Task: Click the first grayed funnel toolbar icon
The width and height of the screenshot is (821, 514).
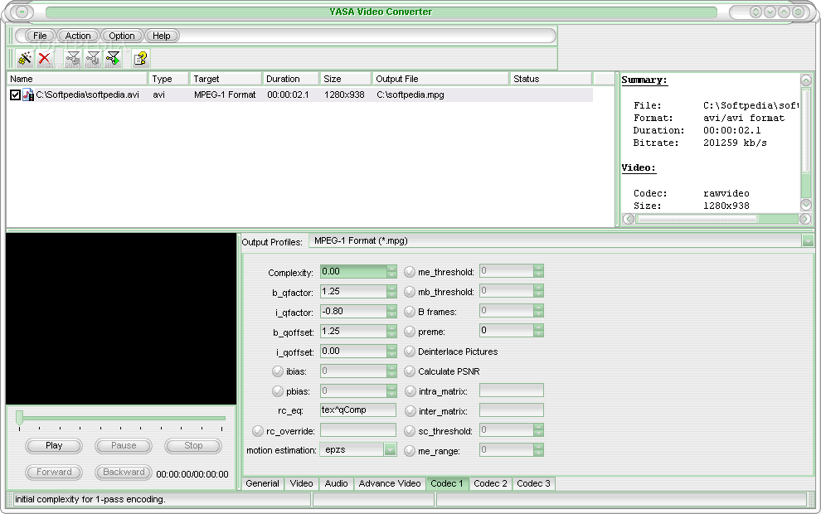Action: click(x=73, y=58)
